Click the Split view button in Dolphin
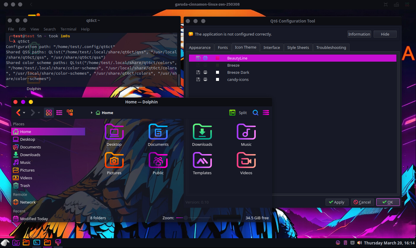Image resolution: width=416 pixels, height=248 pixels. [238, 113]
